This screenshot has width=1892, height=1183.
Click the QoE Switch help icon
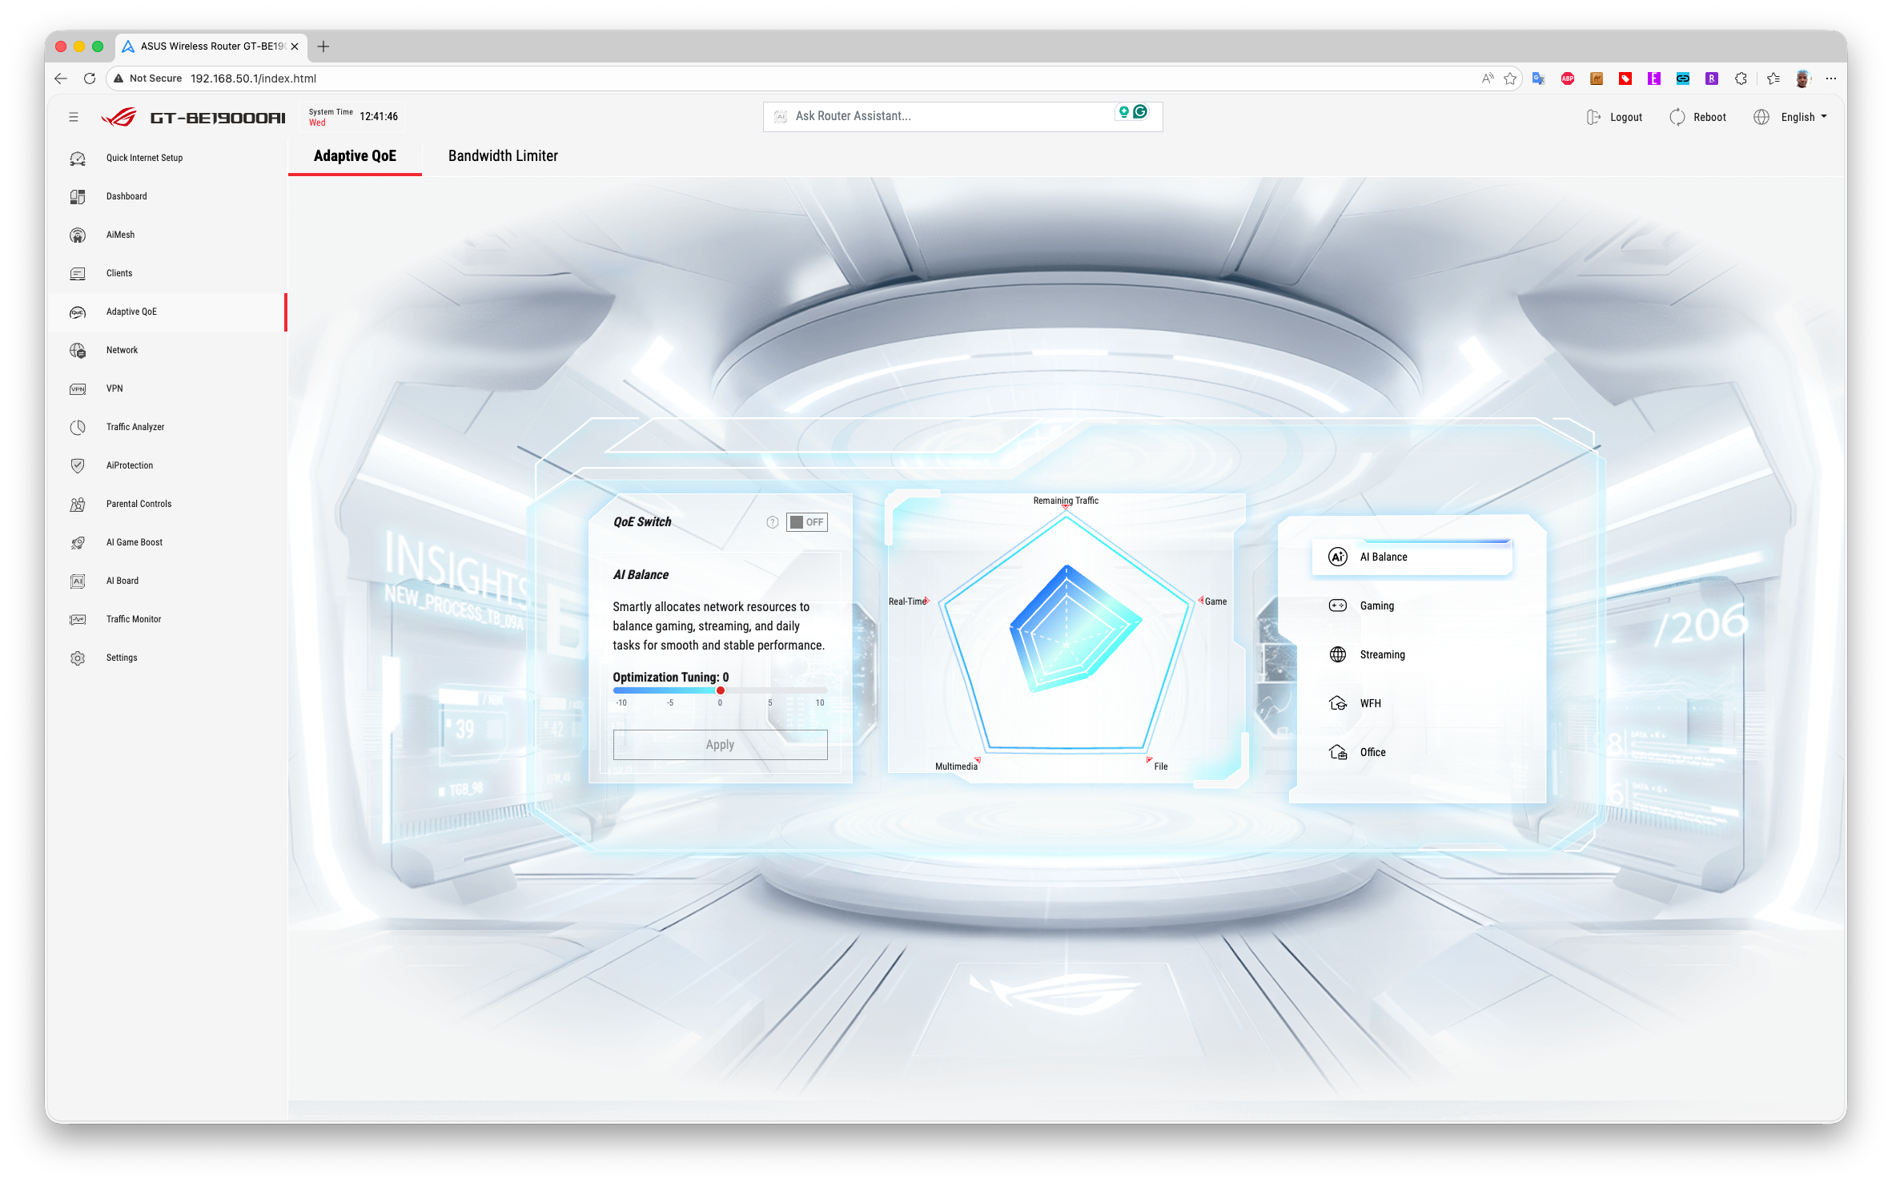[x=772, y=522]
